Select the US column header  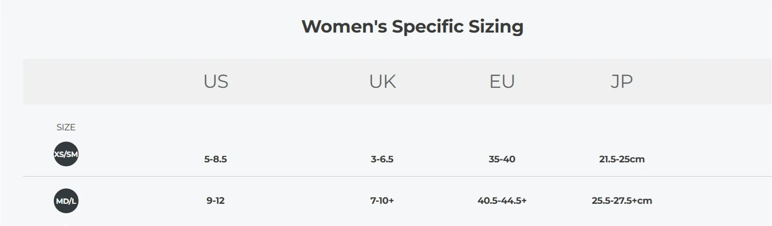click(x=216, y=81)
